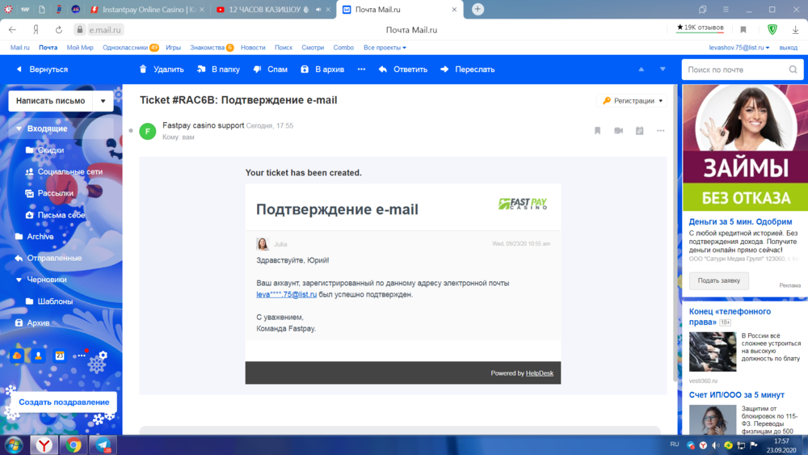Open the calendar 23 icon in sidebar
This screenshot has width=808, height=455.
pyautogui.click(x=60, y=356)
